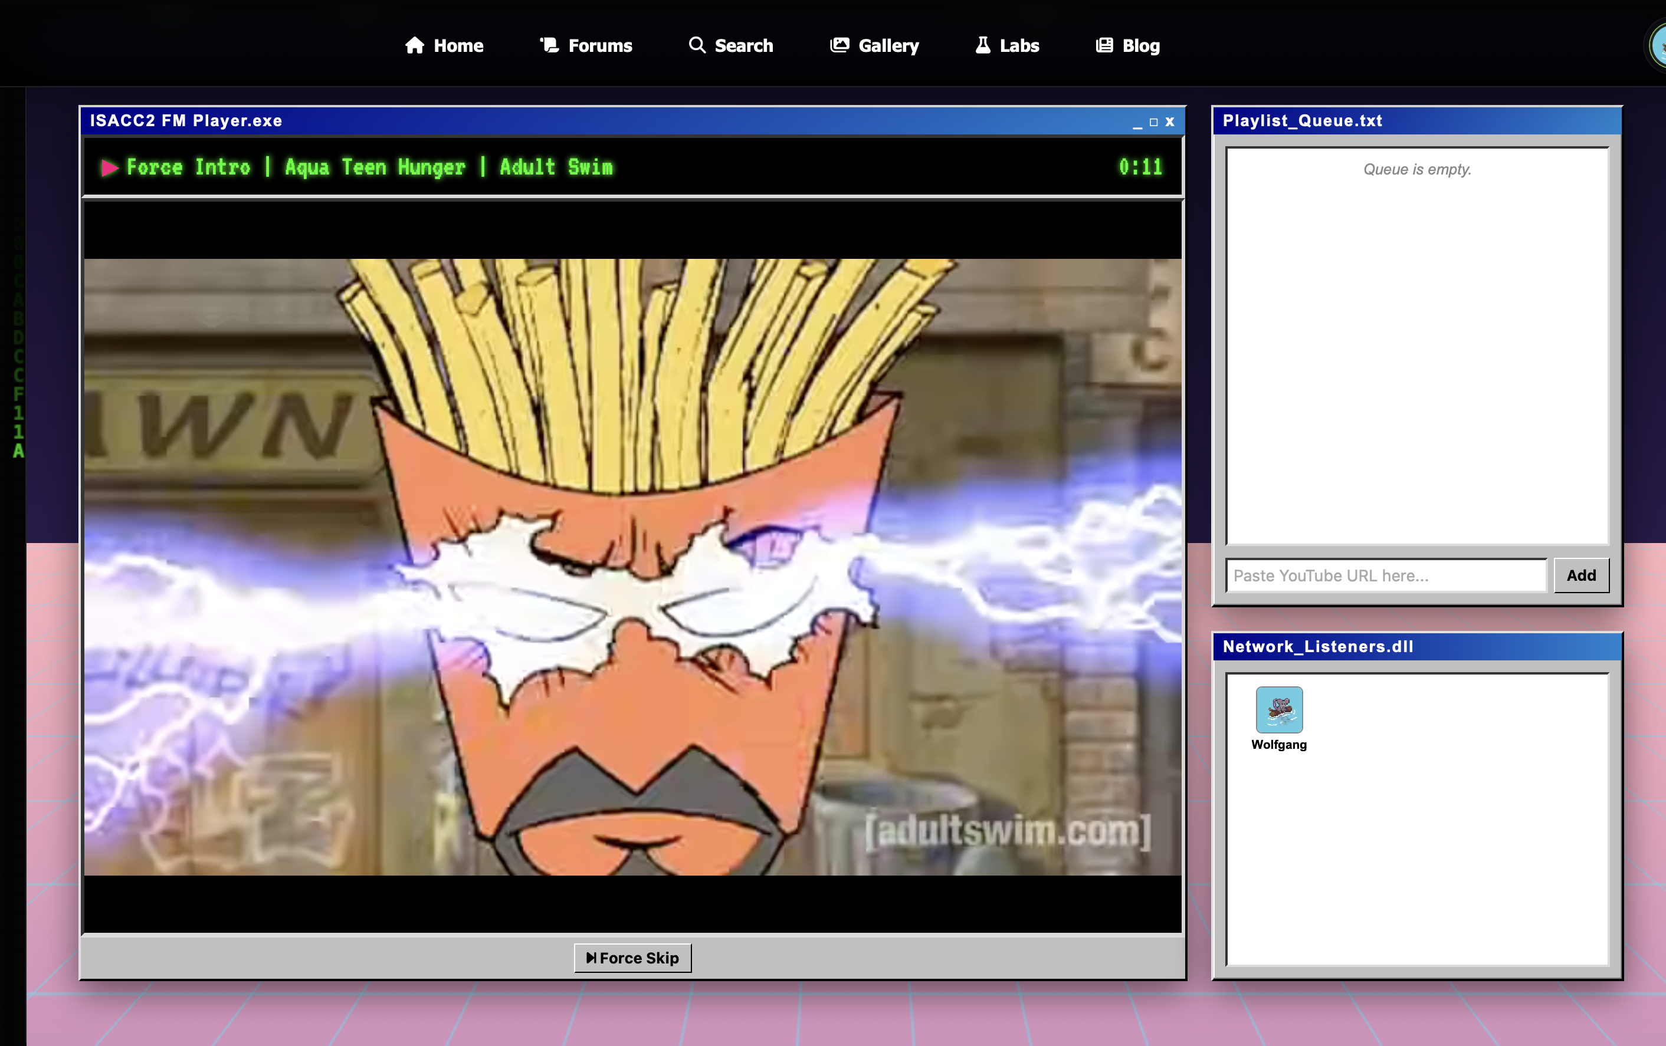Focus the Paste YouTube URL input field
The width and height of the screenshot is (1666, 1046).
[x=1386, y=575]
